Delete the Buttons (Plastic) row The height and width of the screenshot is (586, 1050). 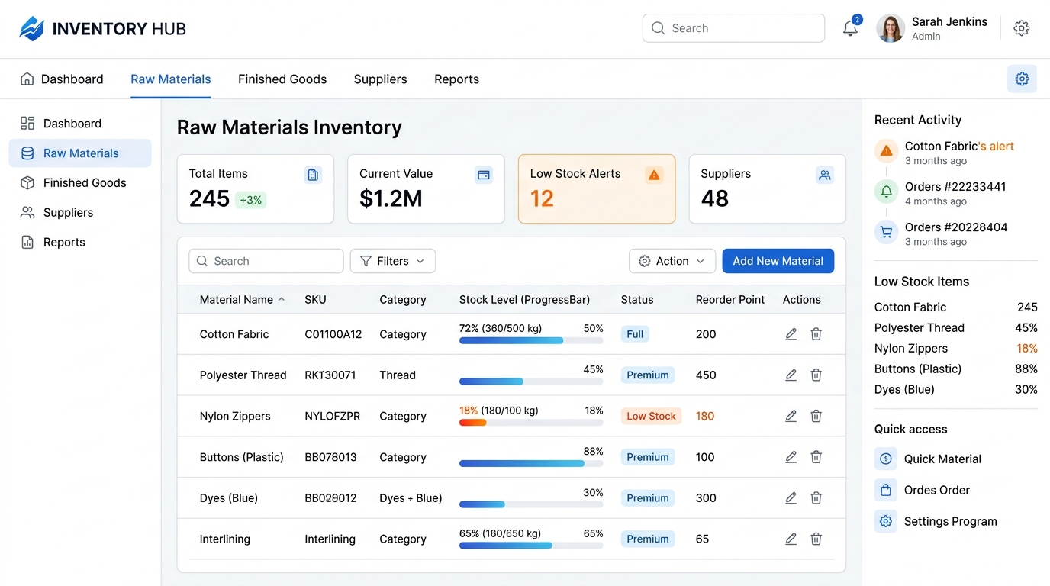coord(816,457)
